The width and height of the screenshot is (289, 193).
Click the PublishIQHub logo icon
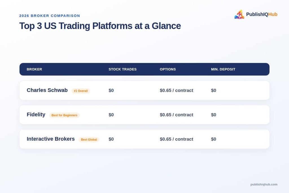(239, 14)
